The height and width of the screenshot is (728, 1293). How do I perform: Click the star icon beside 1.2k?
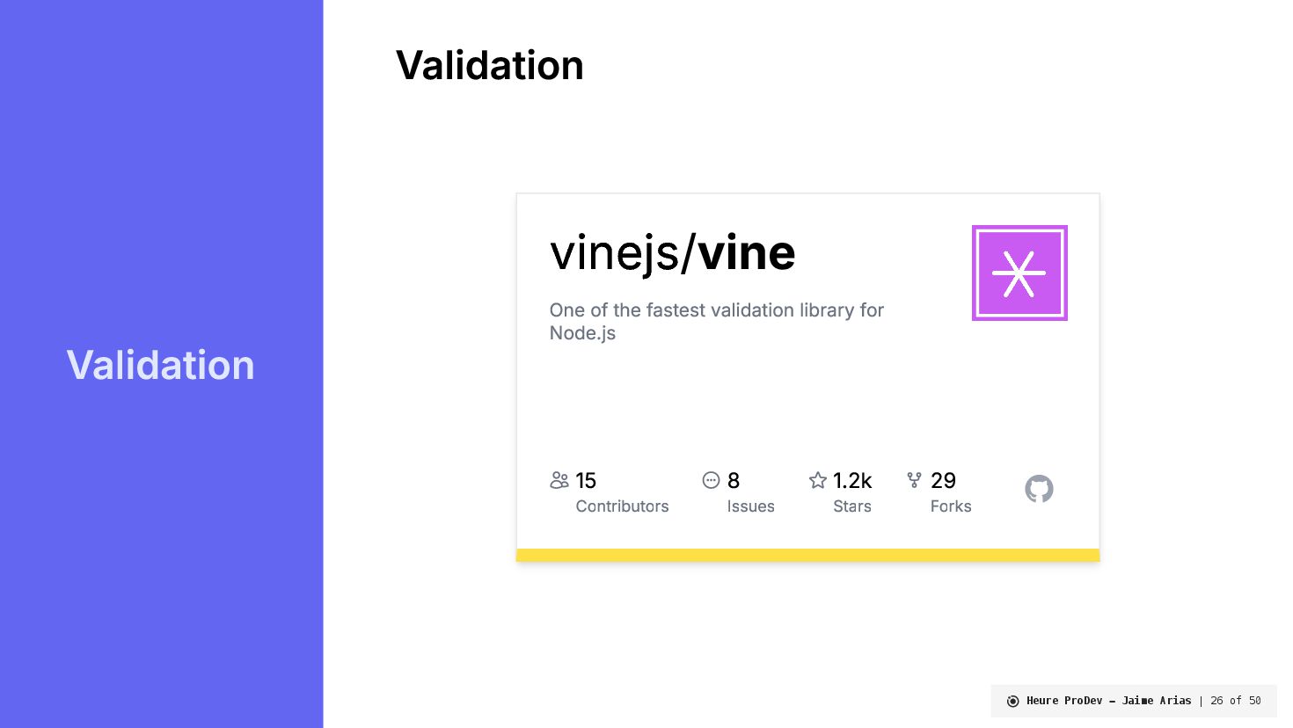tap(818, 480)
